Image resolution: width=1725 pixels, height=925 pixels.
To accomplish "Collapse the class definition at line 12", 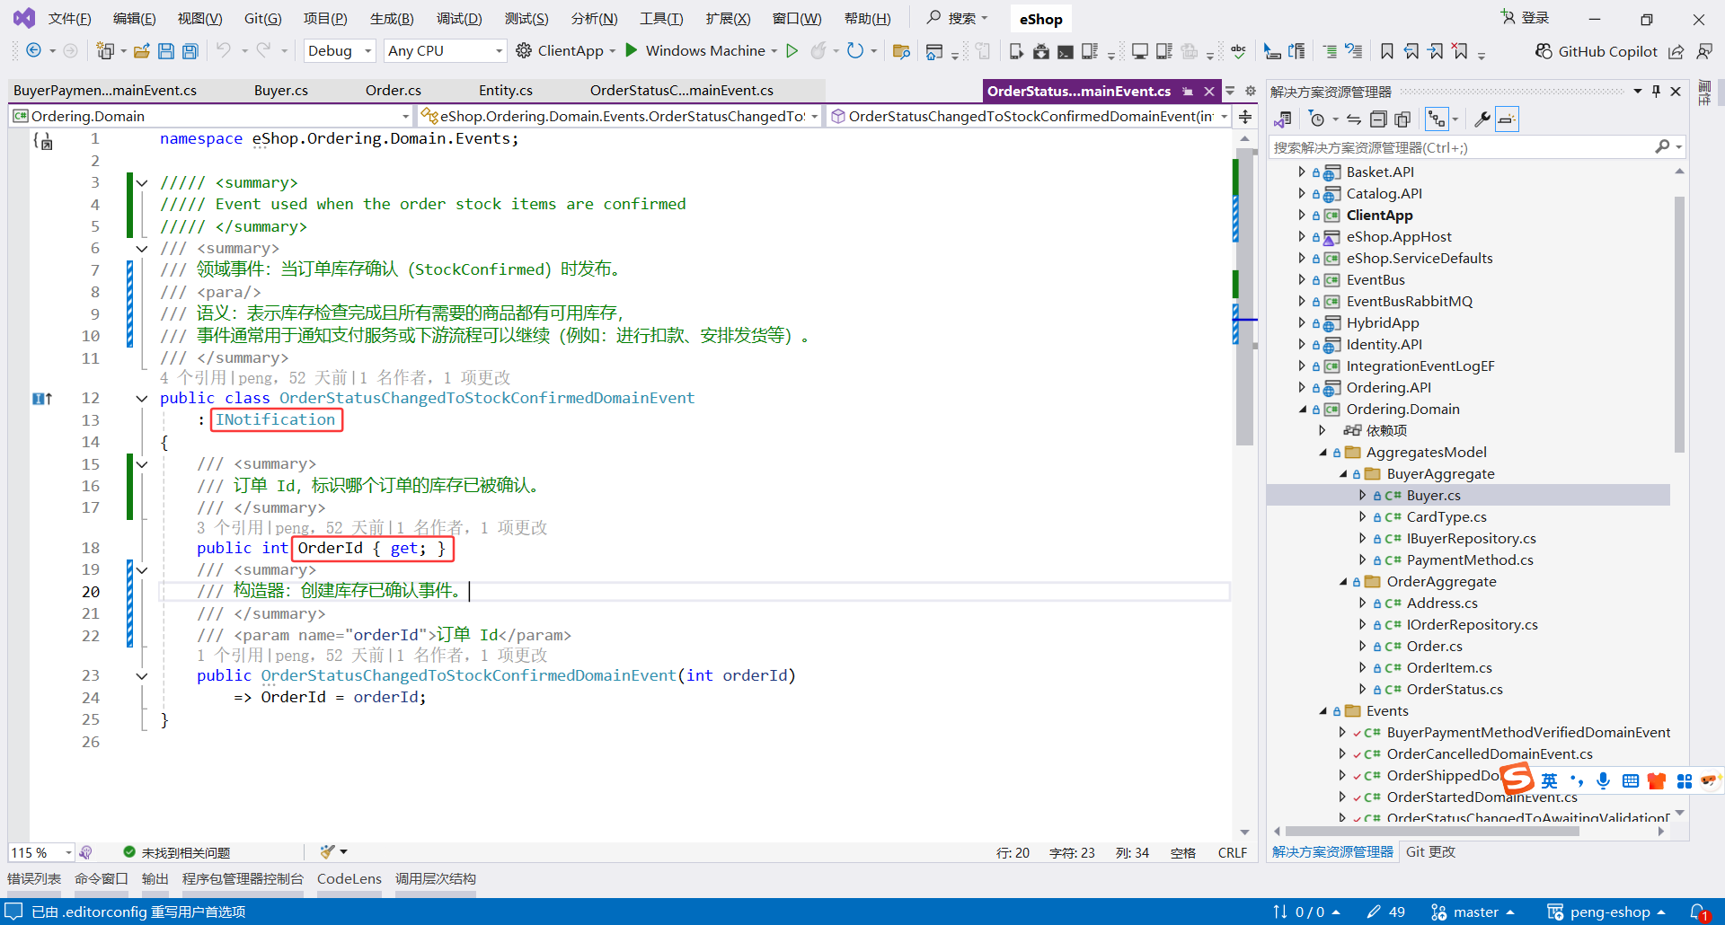I will coord(141,399).
